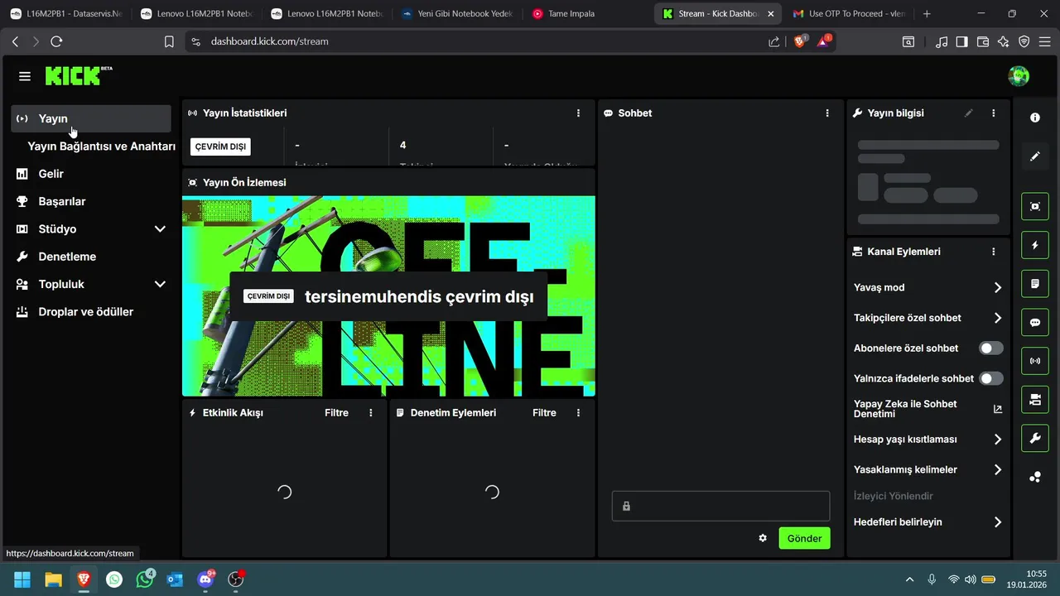Bookmark this page icon
Screen dimensions: 1060x596
[x=169, y=41]
